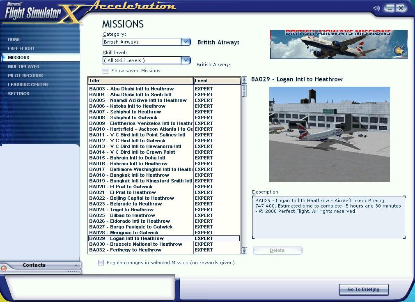Select BA027 - Borgo Panigale to Gatwick
415x302 pixels.
[164, 227]
